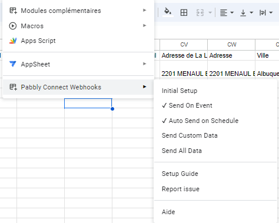Open the Pabbly Connect Webhooks menu item
This screenshot has width=279, height=223.
pyautogui.click(x=78, y=87)
